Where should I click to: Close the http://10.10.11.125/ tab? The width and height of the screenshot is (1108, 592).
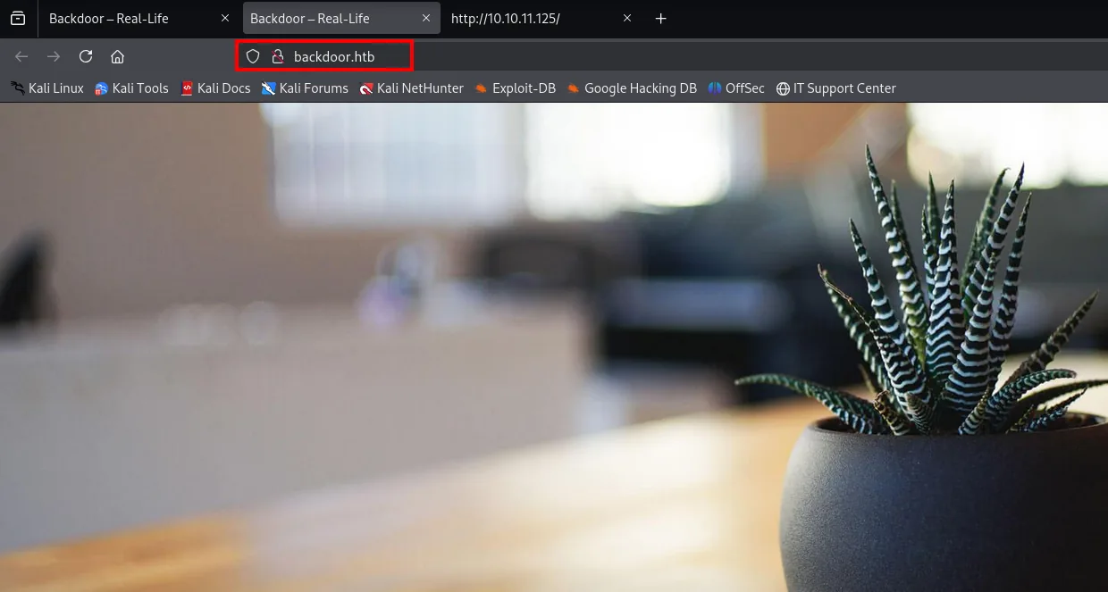627,18
